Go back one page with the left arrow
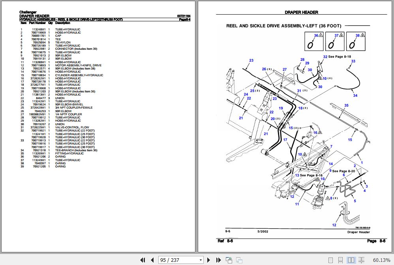Image resolution: width=394 pixels, height=265 pixels. click(x=152, y=260)
